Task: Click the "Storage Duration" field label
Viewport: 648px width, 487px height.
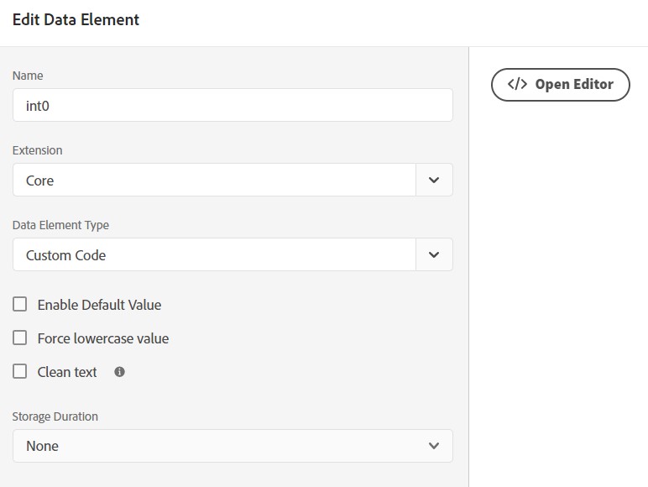Action: pyautogui.click(x=55, y=416)
